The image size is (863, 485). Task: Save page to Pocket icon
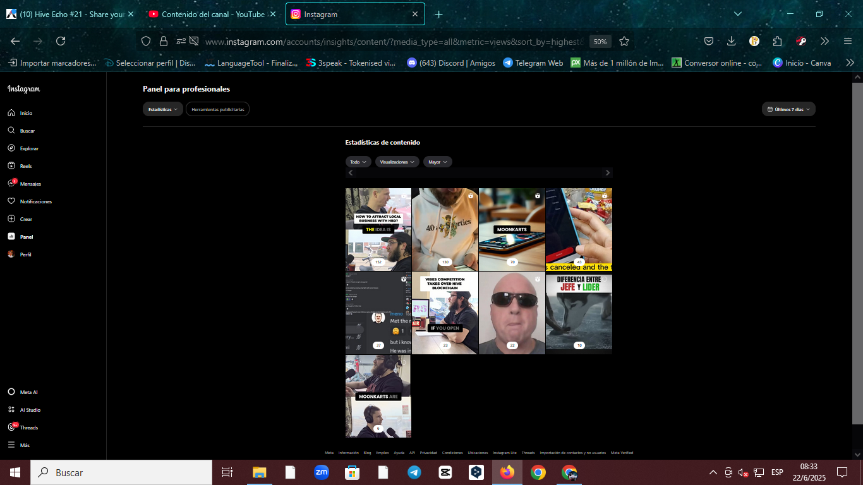[709, 41]
